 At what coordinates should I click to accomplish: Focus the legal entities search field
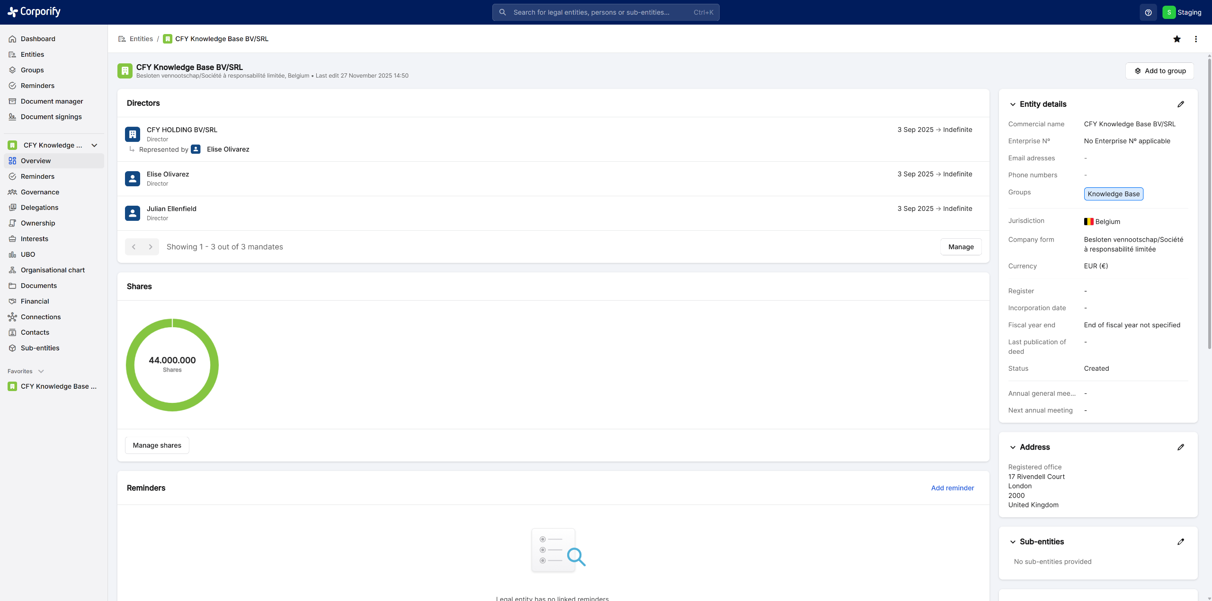(605, 12)
